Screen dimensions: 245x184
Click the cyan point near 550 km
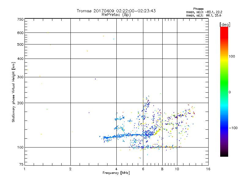tap(114, 39)
